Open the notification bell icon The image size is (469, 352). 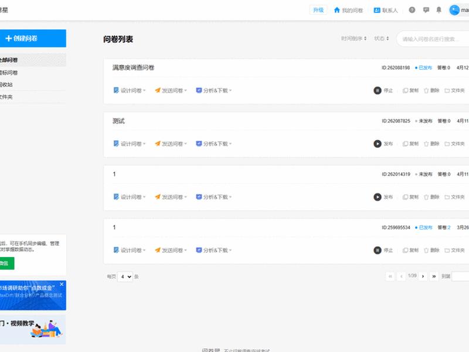[439, 10]
